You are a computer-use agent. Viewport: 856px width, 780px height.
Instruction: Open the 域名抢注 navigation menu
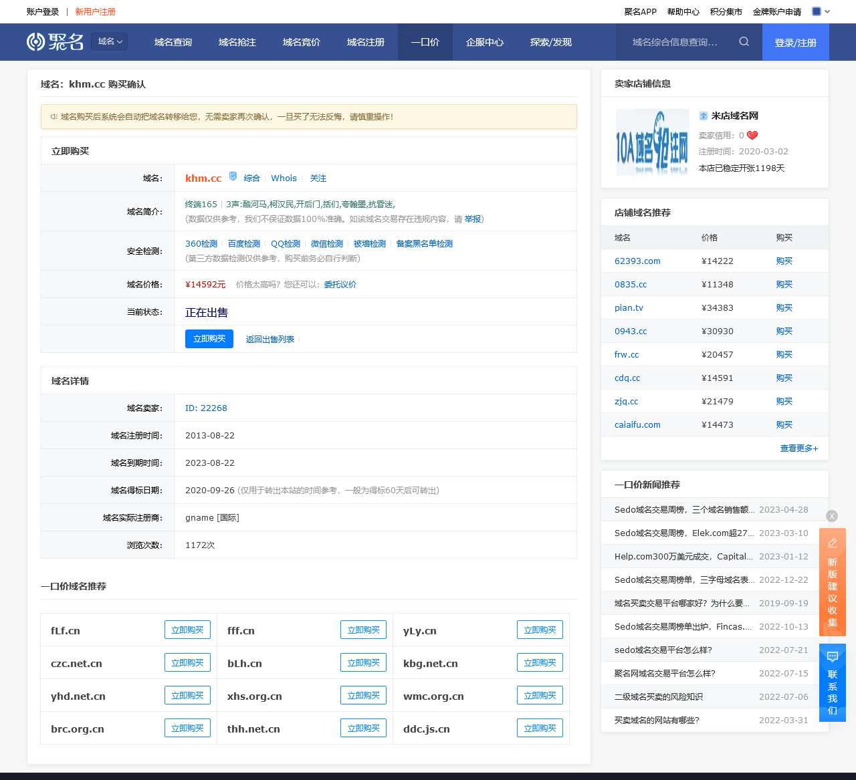pyautogui.click(x=237, y=42)
